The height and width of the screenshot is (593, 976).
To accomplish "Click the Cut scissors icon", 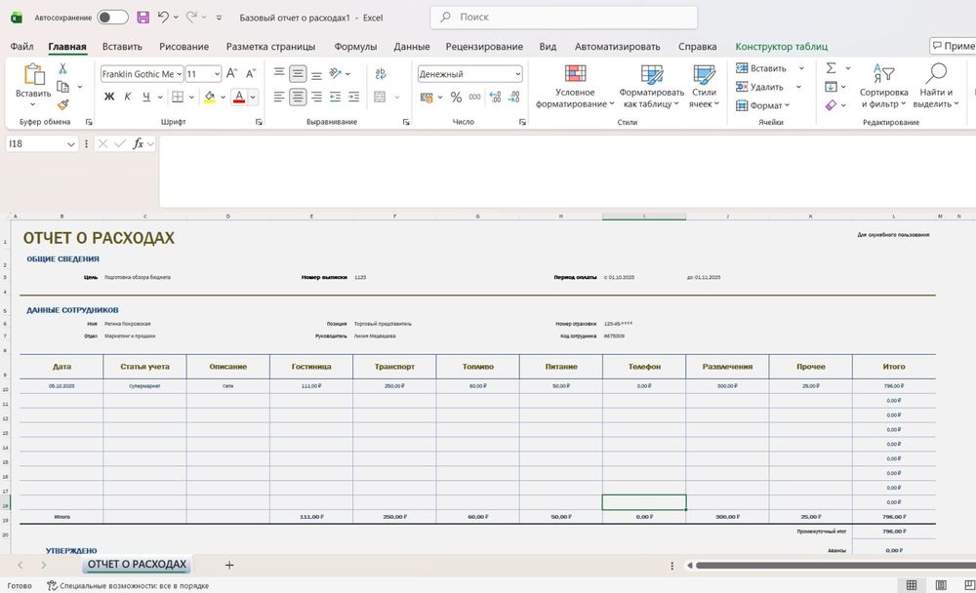I will click(x=62, y=68).
